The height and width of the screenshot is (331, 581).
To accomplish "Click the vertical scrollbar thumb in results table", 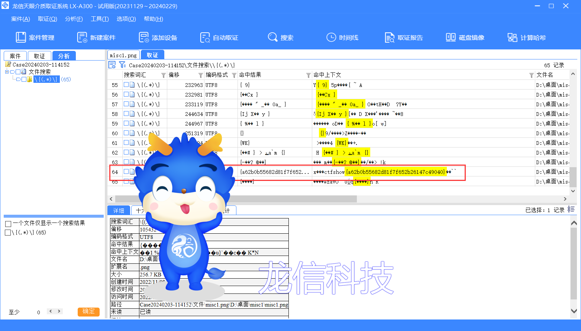I will [x=573, y=177].
